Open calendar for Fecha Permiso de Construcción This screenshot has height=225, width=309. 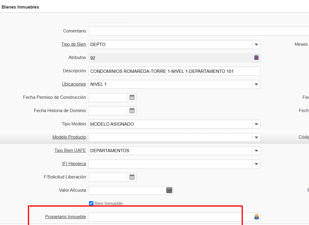coord(132,97)
